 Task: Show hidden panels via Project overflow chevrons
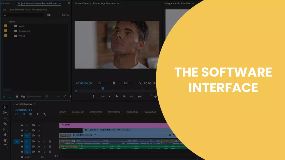tap(69, 3)
